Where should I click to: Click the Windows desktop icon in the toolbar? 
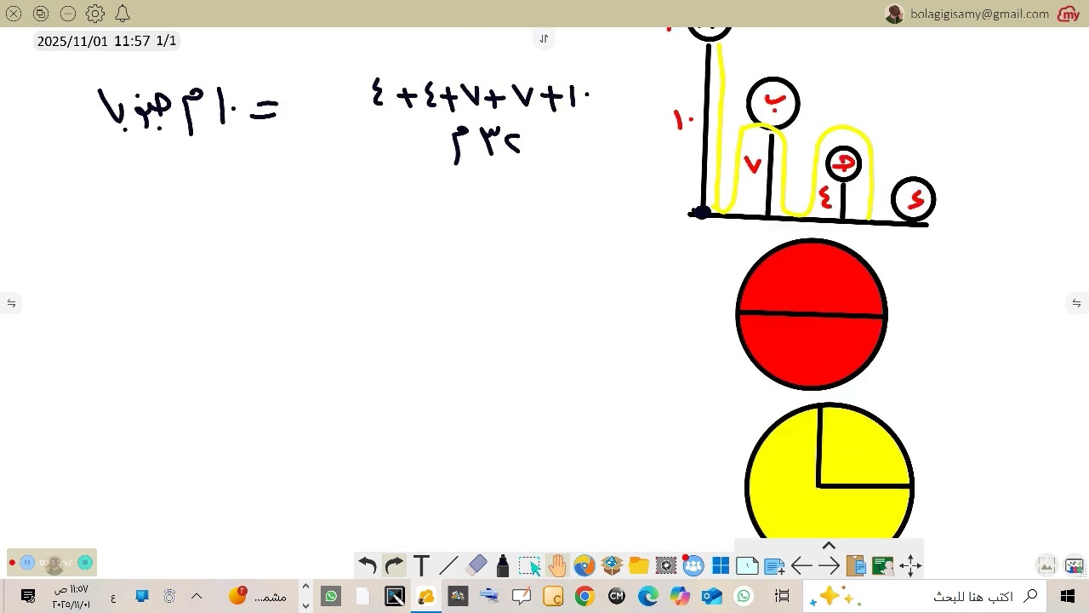tap(721, 565)
